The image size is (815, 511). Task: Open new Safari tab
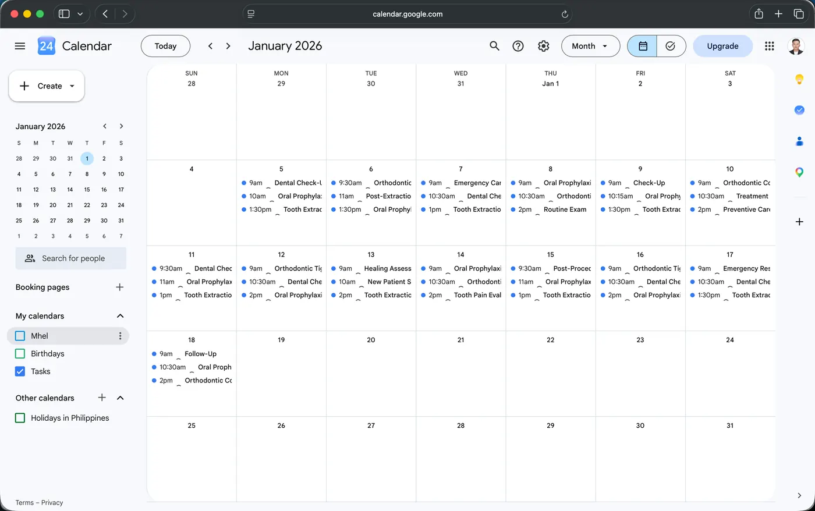coord(778,13)
